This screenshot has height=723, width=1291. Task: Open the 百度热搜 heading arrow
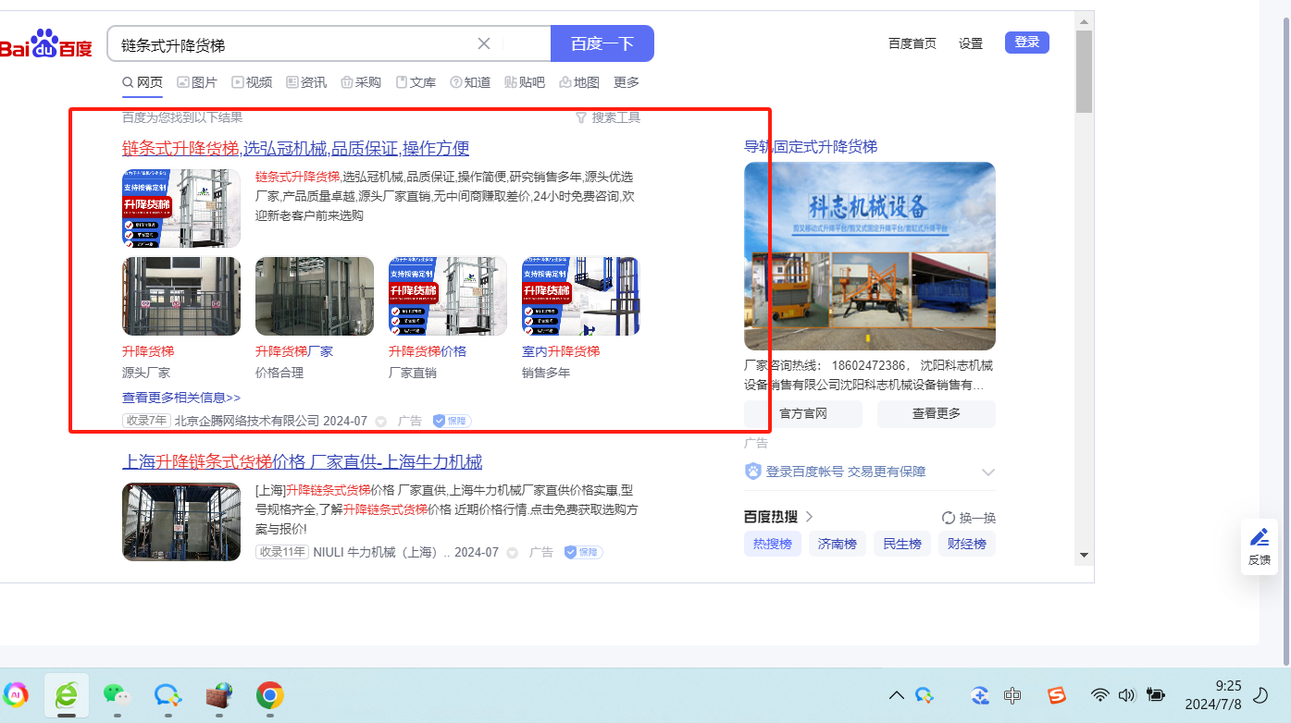point(809,517)
